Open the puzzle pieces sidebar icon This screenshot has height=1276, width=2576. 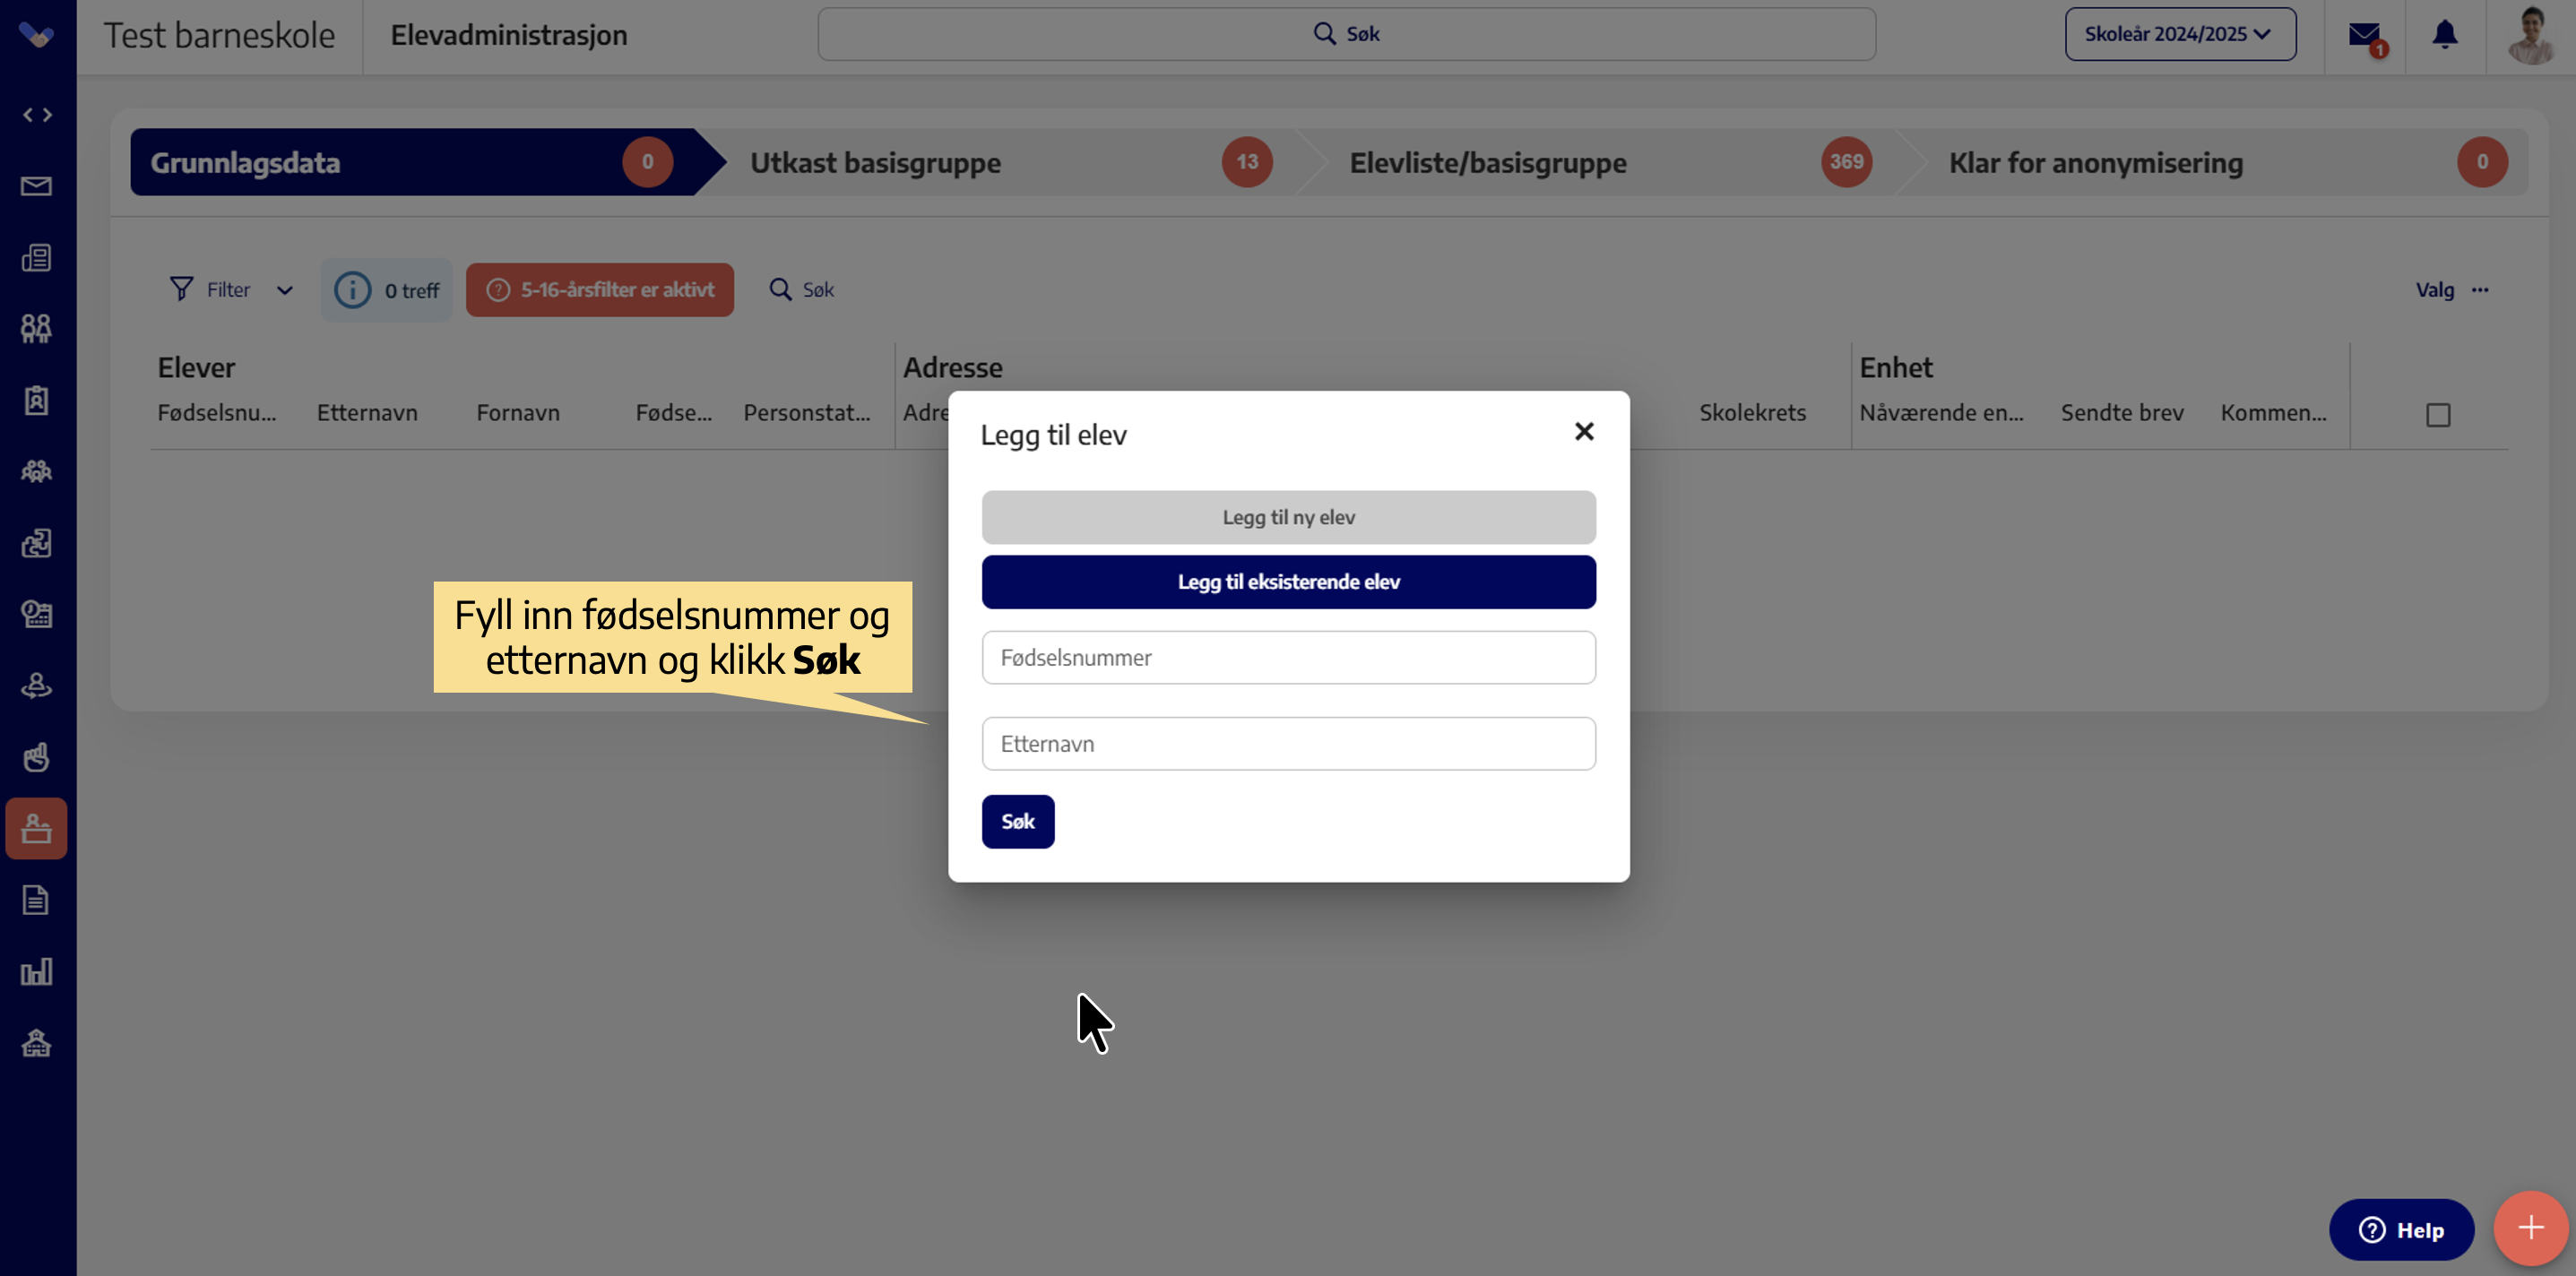tap(37, 543)
